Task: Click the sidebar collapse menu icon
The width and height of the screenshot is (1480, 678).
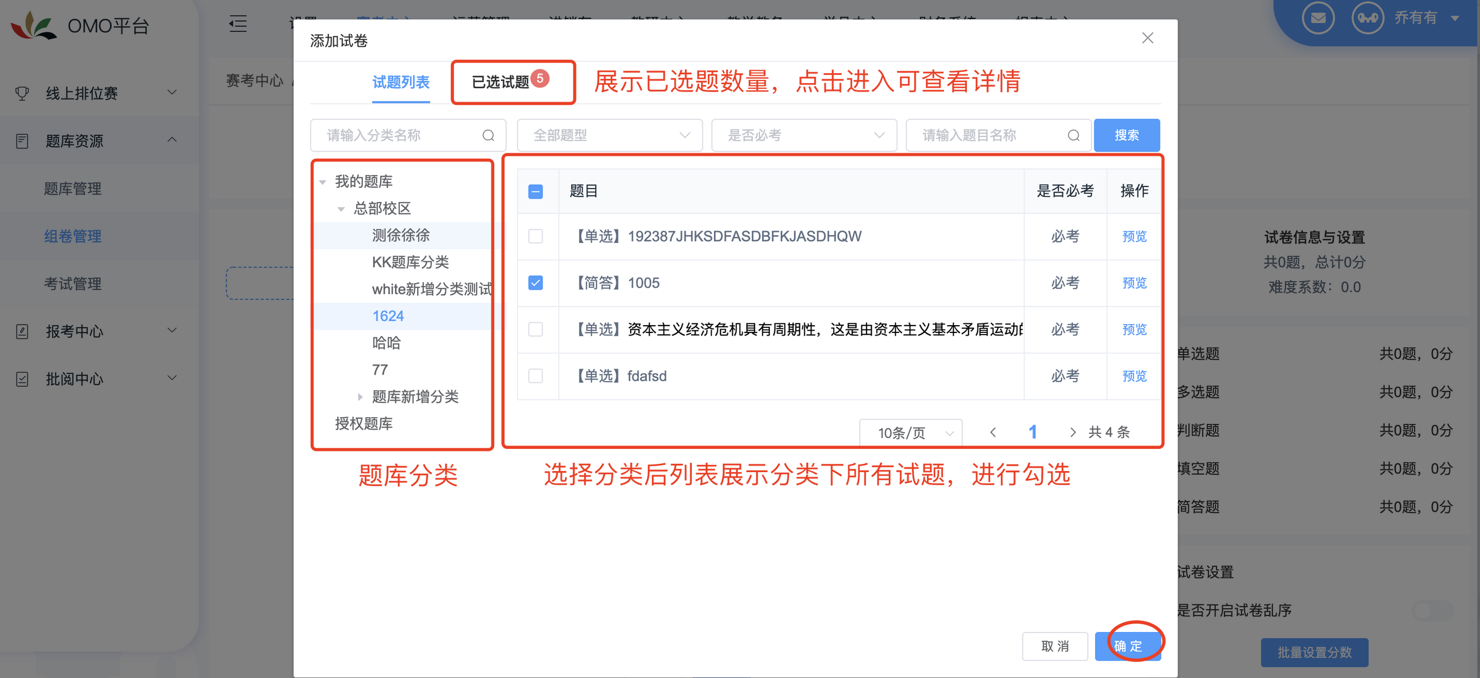Action: pyautogui.click(x=238, y=23)
